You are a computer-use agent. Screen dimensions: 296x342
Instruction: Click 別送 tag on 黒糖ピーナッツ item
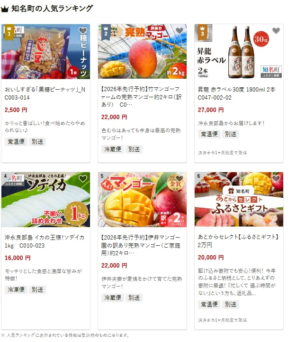(x=37, y=142)
